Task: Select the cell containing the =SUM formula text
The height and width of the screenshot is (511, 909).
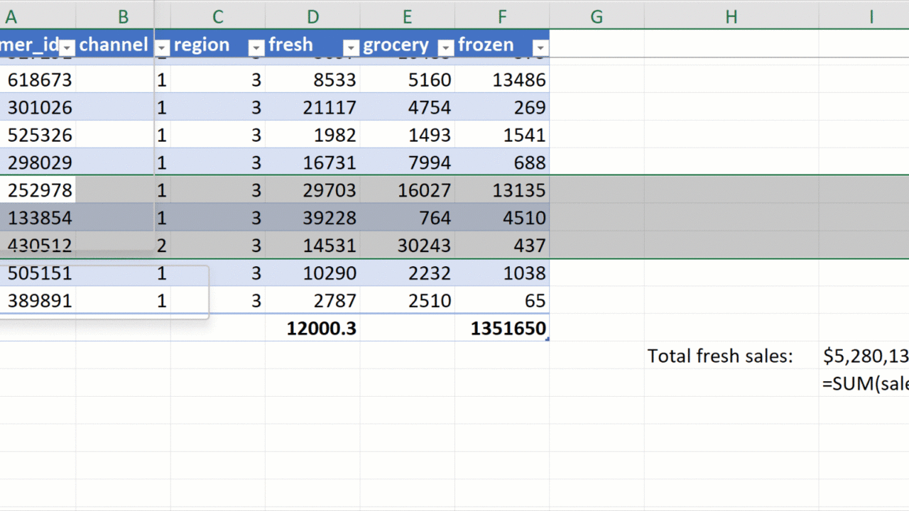Action: point(864,383)
